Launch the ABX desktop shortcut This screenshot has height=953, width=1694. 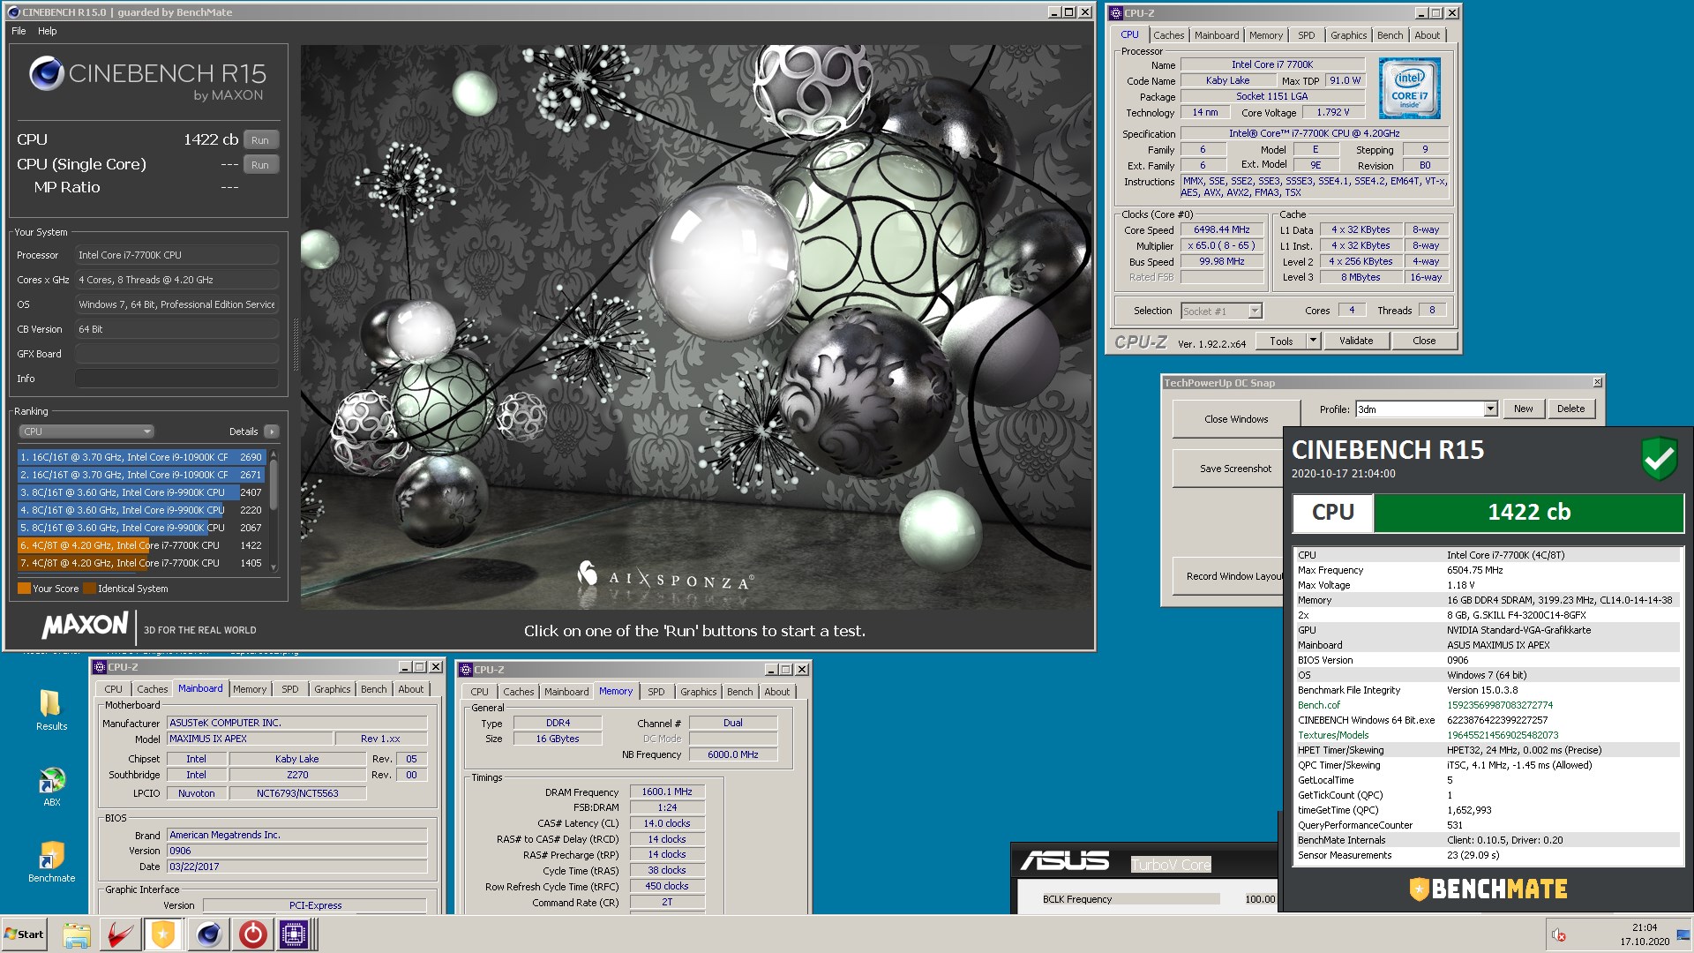[51, 786]
